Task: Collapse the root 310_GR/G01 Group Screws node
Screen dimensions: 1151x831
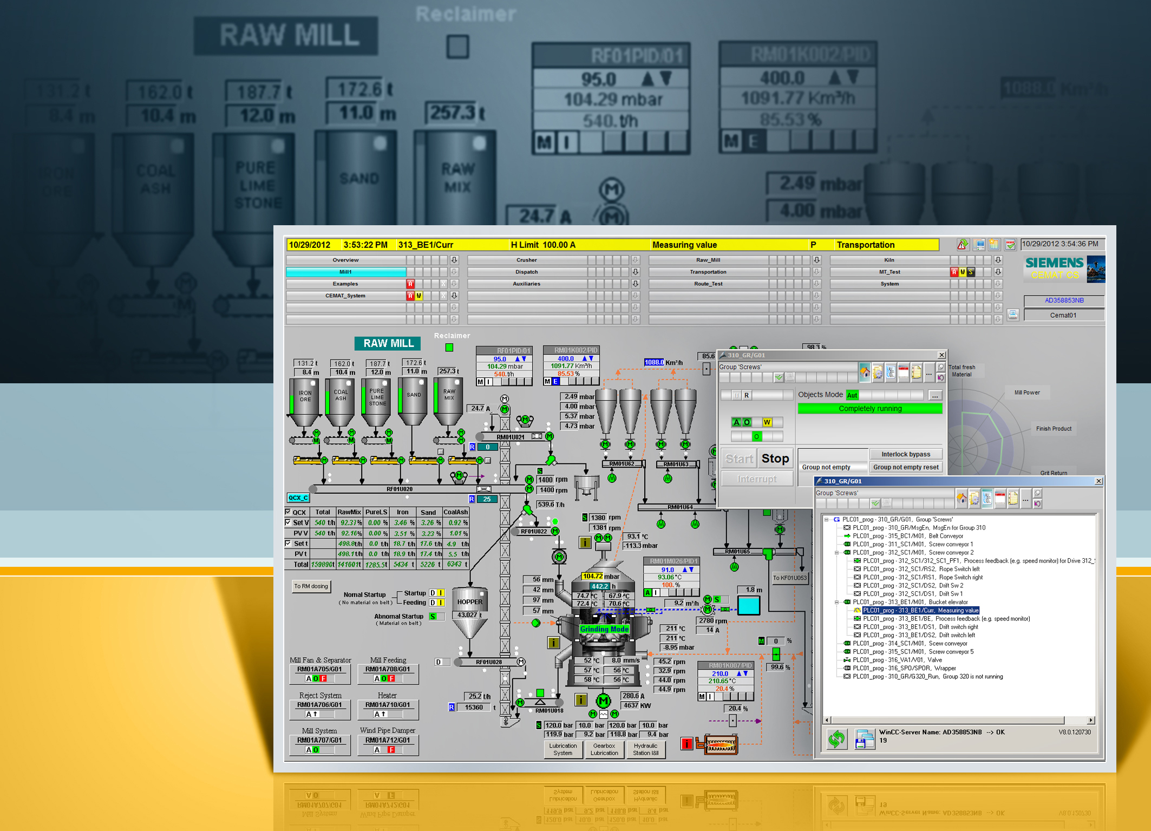Action: click(x=827, y=519)
